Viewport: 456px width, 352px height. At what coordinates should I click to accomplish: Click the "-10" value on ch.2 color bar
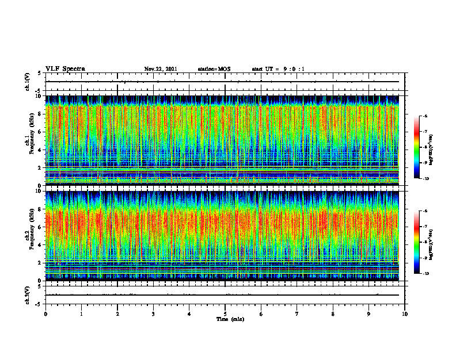coord(425,274)
